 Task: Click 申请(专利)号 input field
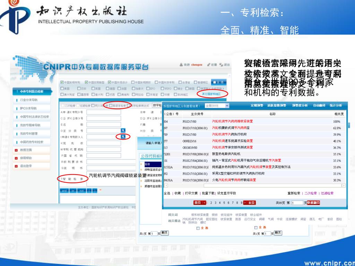pos(104,112)
